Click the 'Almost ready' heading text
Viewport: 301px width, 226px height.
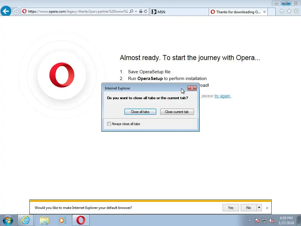[190, 58]
